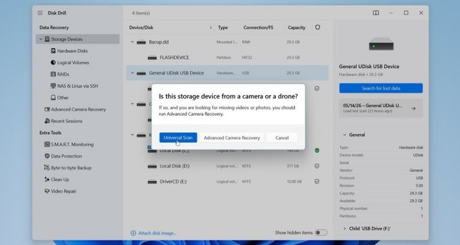Load last scan 05/14/26 General UDisk

pos(381,108)
